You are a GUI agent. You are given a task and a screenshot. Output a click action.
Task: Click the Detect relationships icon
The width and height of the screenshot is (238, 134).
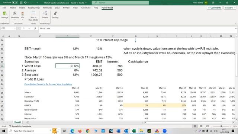pyautogui.click(x=45, y=15)
